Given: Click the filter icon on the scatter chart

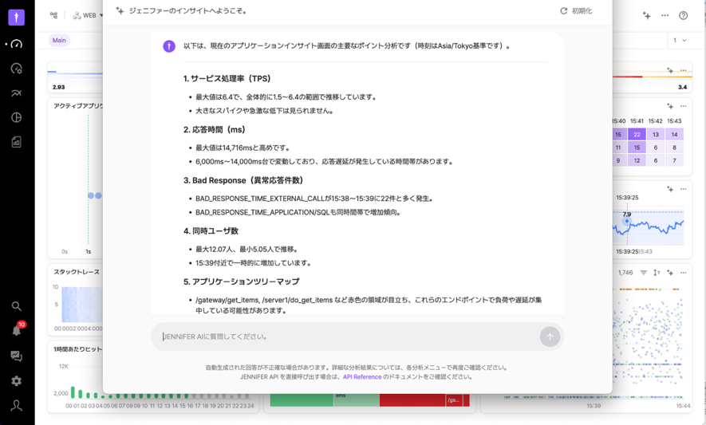Looking at the screenshot, I should pos(643,273).
